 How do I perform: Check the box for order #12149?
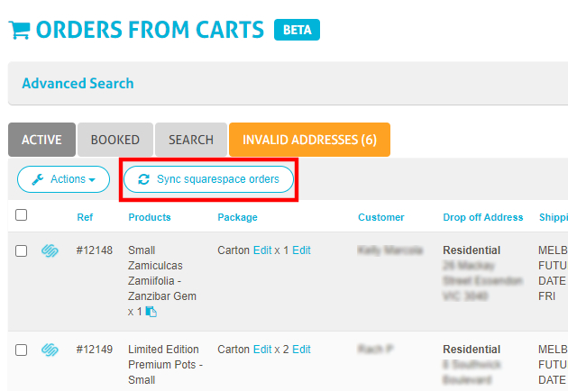tap(22, 350)
